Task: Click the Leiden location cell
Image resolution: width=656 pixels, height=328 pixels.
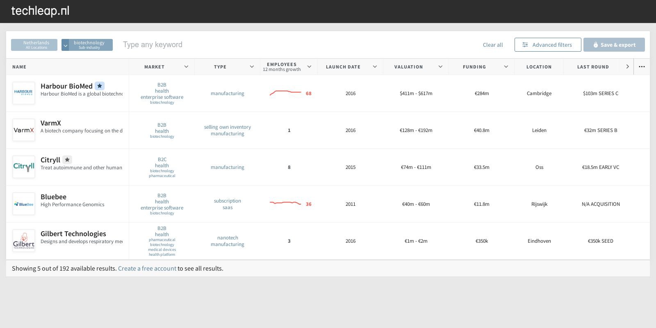Action: pyautogui.click(x=539, y=130)
